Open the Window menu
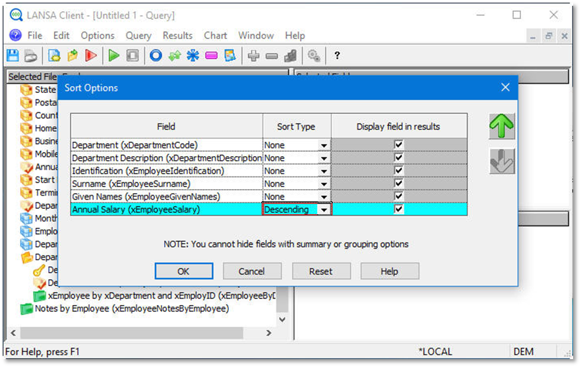The width and height of the screenshot is (581, 367). pos(256,36)
